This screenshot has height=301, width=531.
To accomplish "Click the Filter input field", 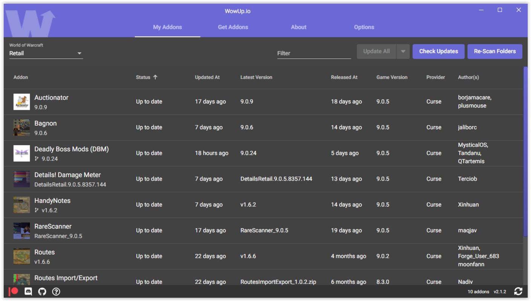I will pyautogui.click(x=314, y=53).
